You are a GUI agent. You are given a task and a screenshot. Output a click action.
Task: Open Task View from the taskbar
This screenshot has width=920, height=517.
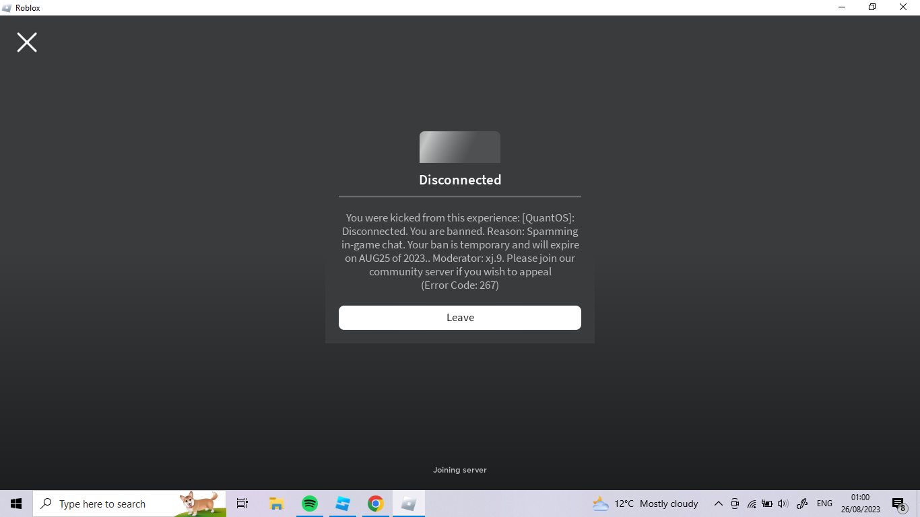coord(242,504)
